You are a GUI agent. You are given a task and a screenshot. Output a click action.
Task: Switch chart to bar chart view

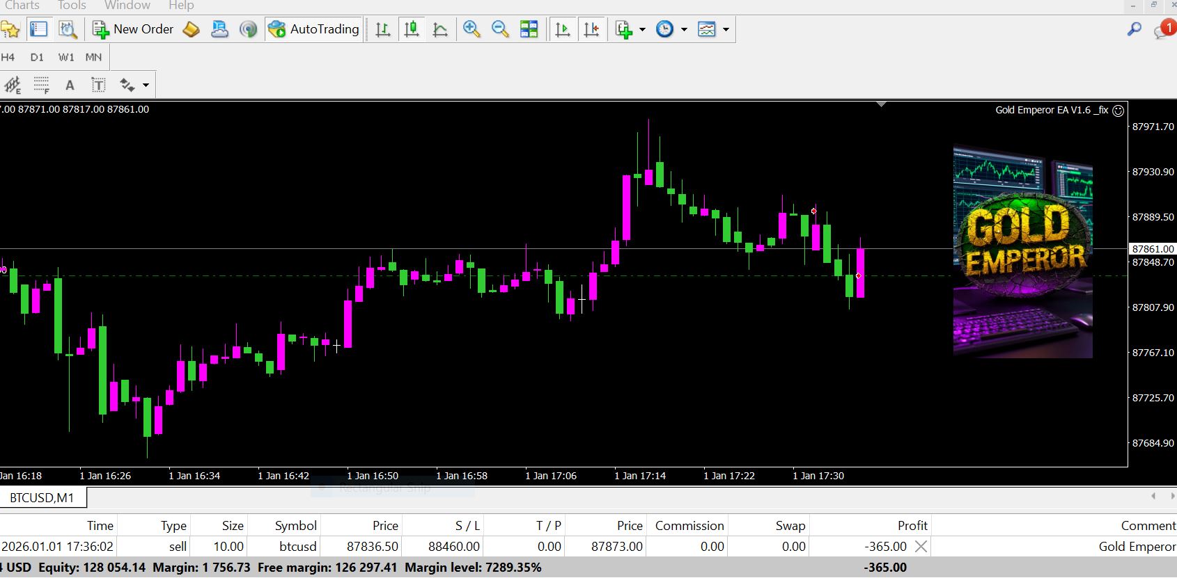click(x=383, y=29)
